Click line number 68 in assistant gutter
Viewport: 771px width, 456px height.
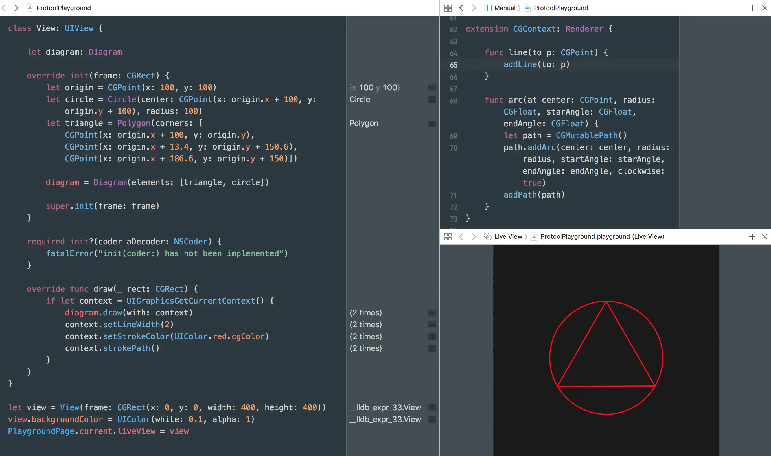454,101
